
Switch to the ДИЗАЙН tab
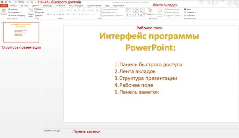36,6
